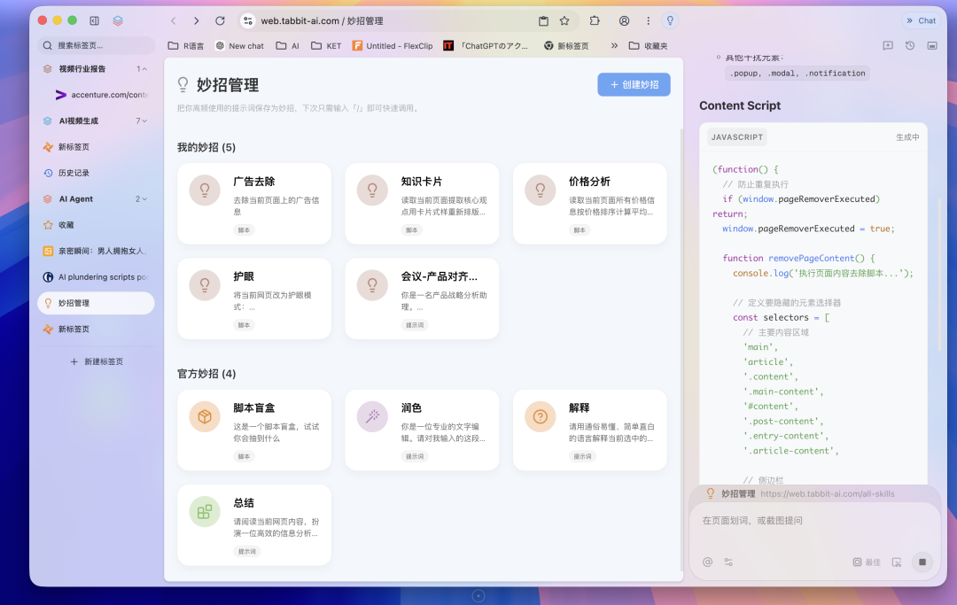Click the 搜索标签页 search field
Image resolution: width=957 pixels, height=605 pixels.
pos(96,45)
